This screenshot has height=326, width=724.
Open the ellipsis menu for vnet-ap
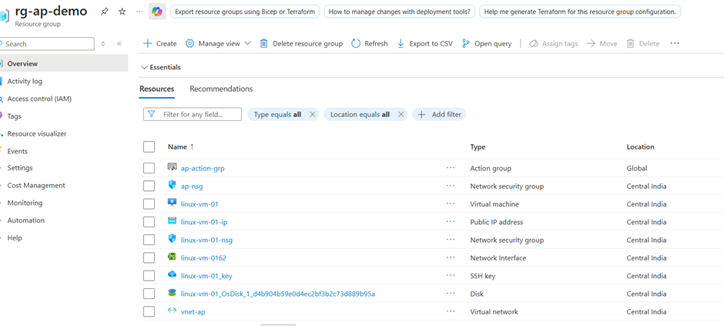[x=451, y=311]
